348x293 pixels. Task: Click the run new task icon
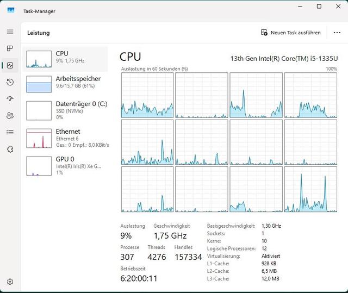[264, 33]
